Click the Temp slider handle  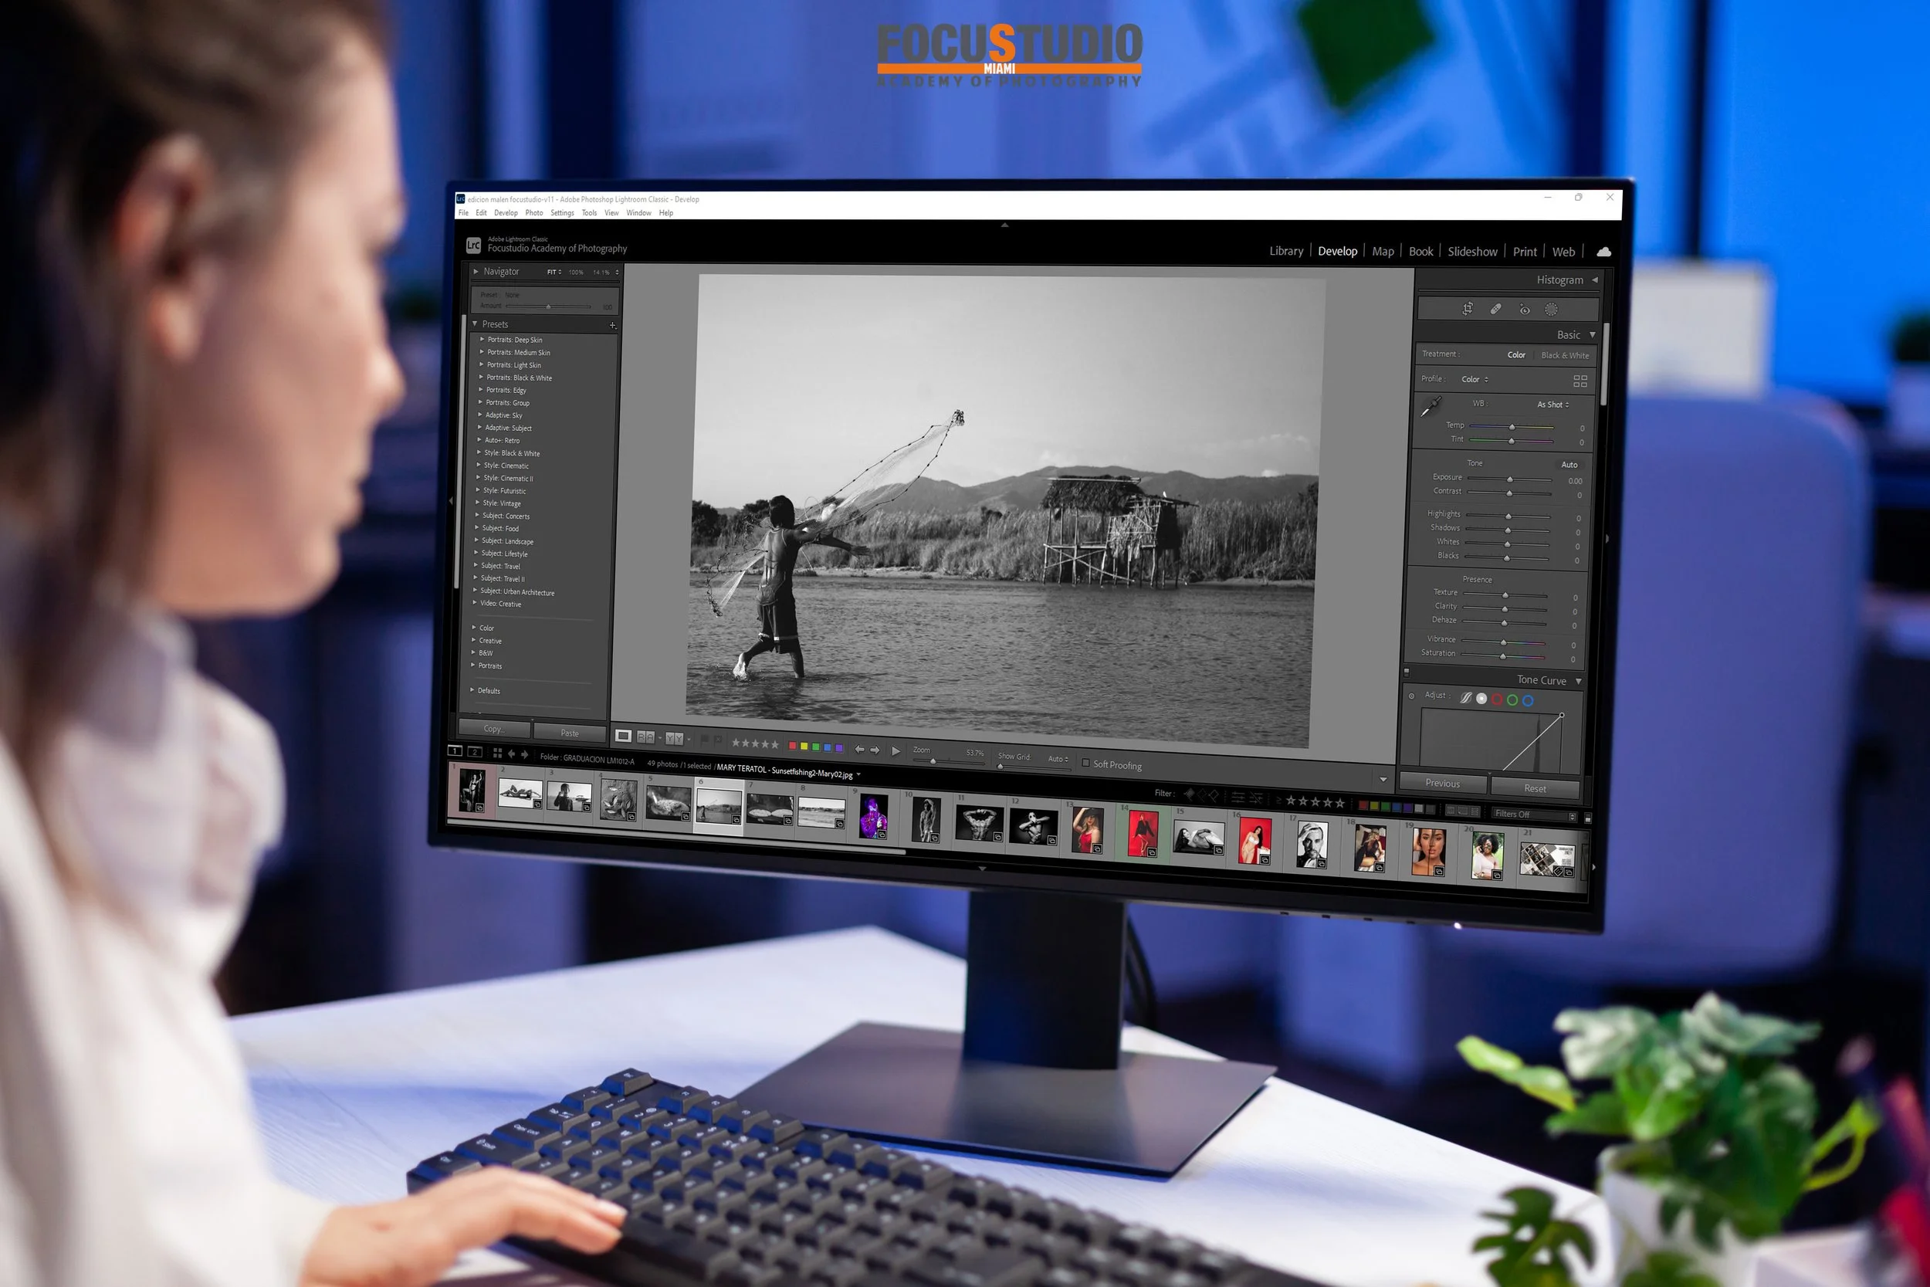(1512, 427)
